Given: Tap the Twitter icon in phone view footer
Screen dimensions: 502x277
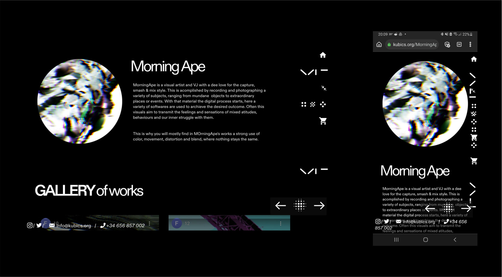Looking at the screenshot, I should point(386,221).
